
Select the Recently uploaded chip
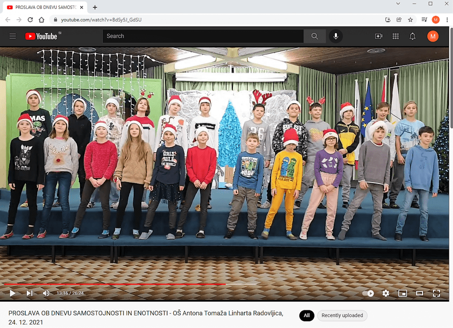(342, 315)
